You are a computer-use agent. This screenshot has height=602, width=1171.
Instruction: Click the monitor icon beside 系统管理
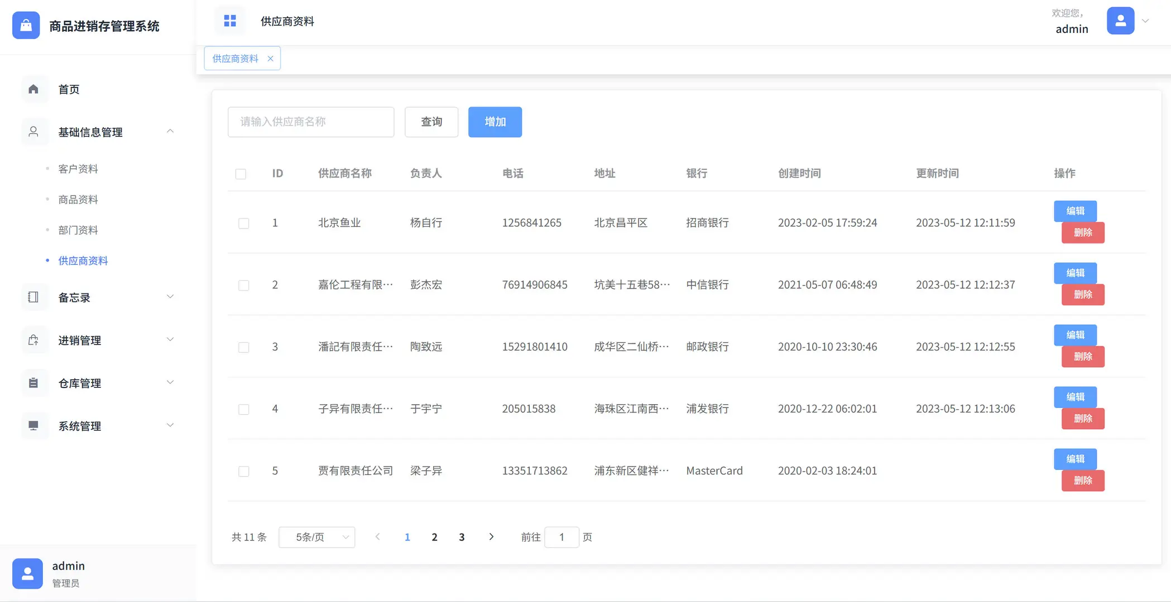33,426
